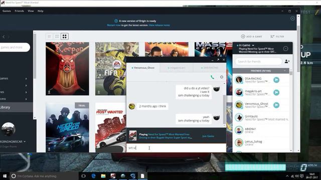This screenshot has height=180, width=321.
Task: Switch to the DSA-RACING chat tab
Action: point(210,68)
